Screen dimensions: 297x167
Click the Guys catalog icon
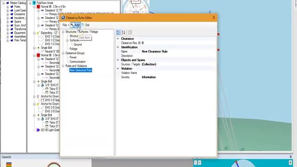12,26
